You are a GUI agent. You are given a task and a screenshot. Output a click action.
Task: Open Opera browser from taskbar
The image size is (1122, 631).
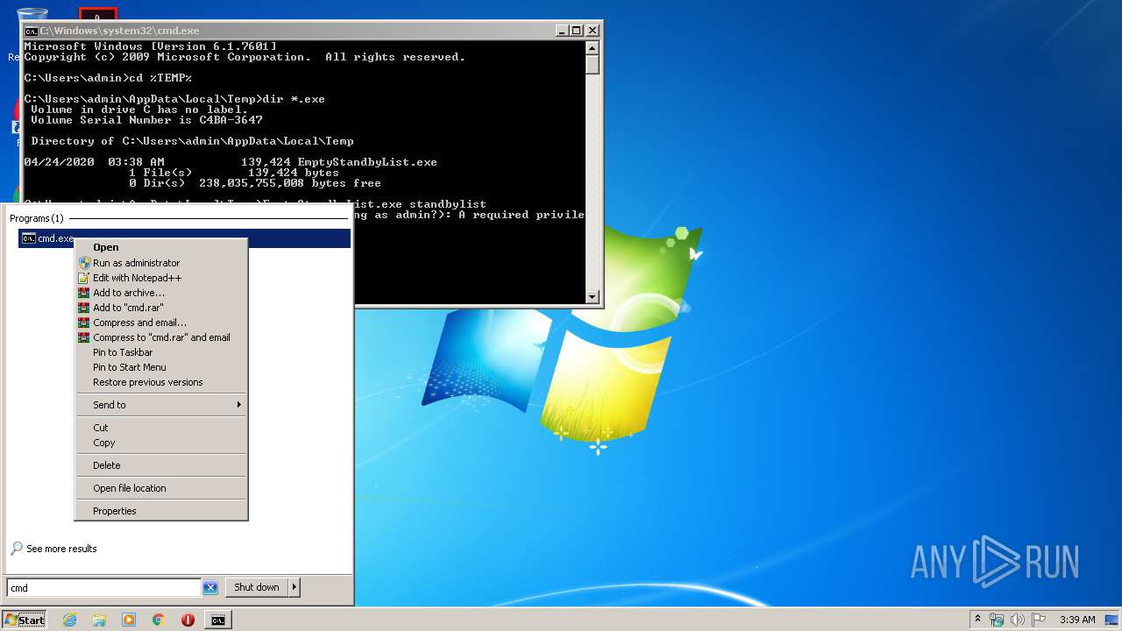[188, 620]
